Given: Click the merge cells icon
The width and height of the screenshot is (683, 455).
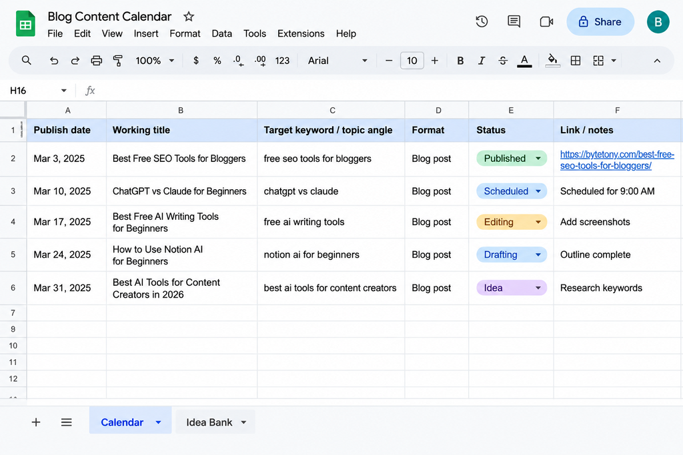Looking at the screenshot, I should coord(598,61).
